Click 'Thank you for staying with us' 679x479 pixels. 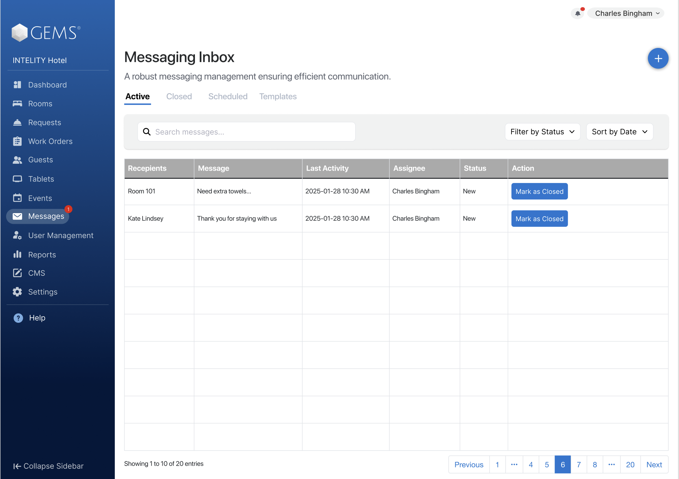(237, 219)
